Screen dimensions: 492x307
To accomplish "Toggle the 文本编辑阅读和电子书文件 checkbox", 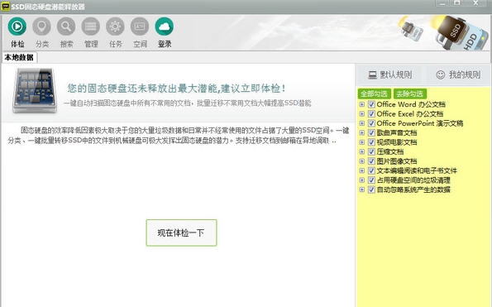I will click(371, 170).
